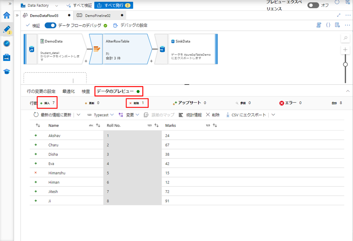Viewport: 353px width, 241px height.
Task: Open the 変更 dropdown
Action: 129,115
